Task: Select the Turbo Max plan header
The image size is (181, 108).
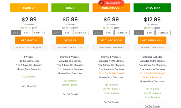Action: [152, 8]
